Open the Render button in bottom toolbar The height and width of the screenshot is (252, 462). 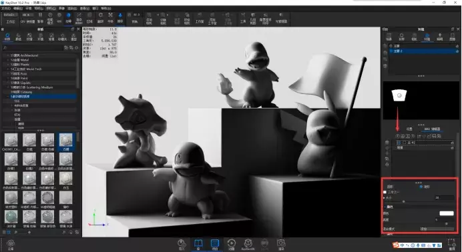(281, 245)
